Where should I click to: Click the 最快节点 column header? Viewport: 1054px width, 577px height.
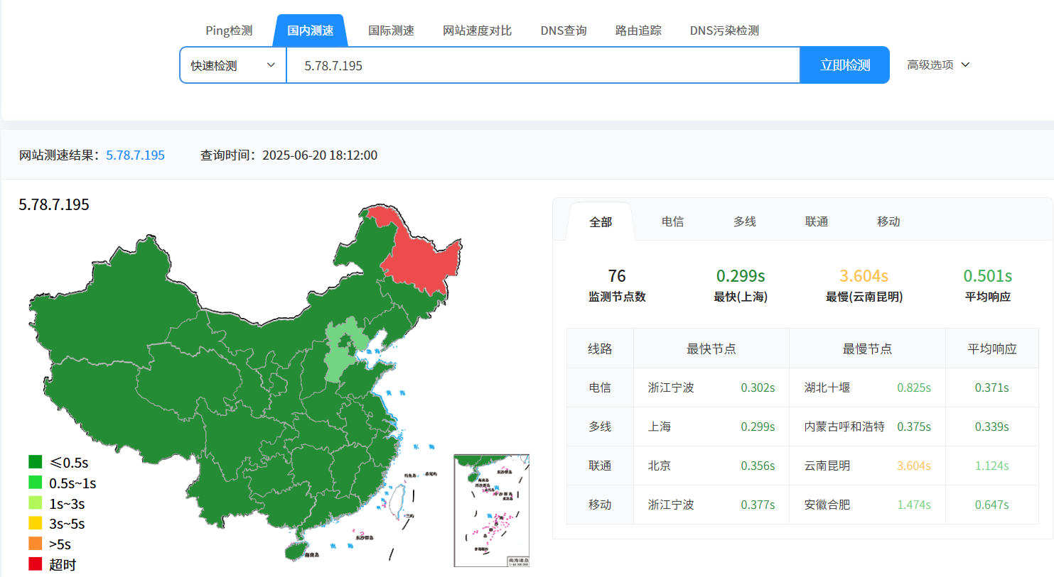711,348
